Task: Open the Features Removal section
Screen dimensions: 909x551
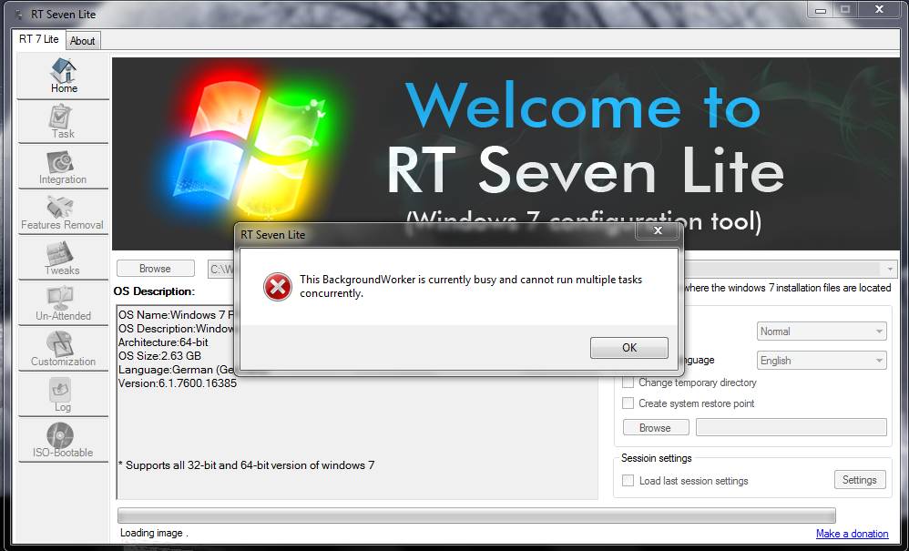Action: (x=63, y=212)
